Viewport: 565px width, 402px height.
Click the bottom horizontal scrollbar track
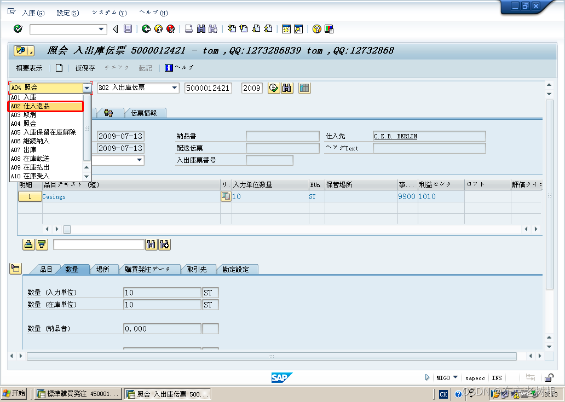point(272,356)
